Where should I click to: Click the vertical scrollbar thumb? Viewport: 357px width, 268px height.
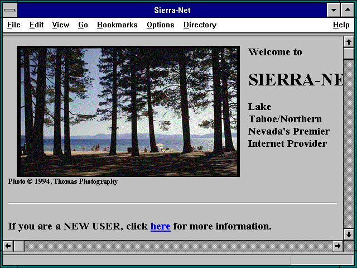tap(349, 54)
